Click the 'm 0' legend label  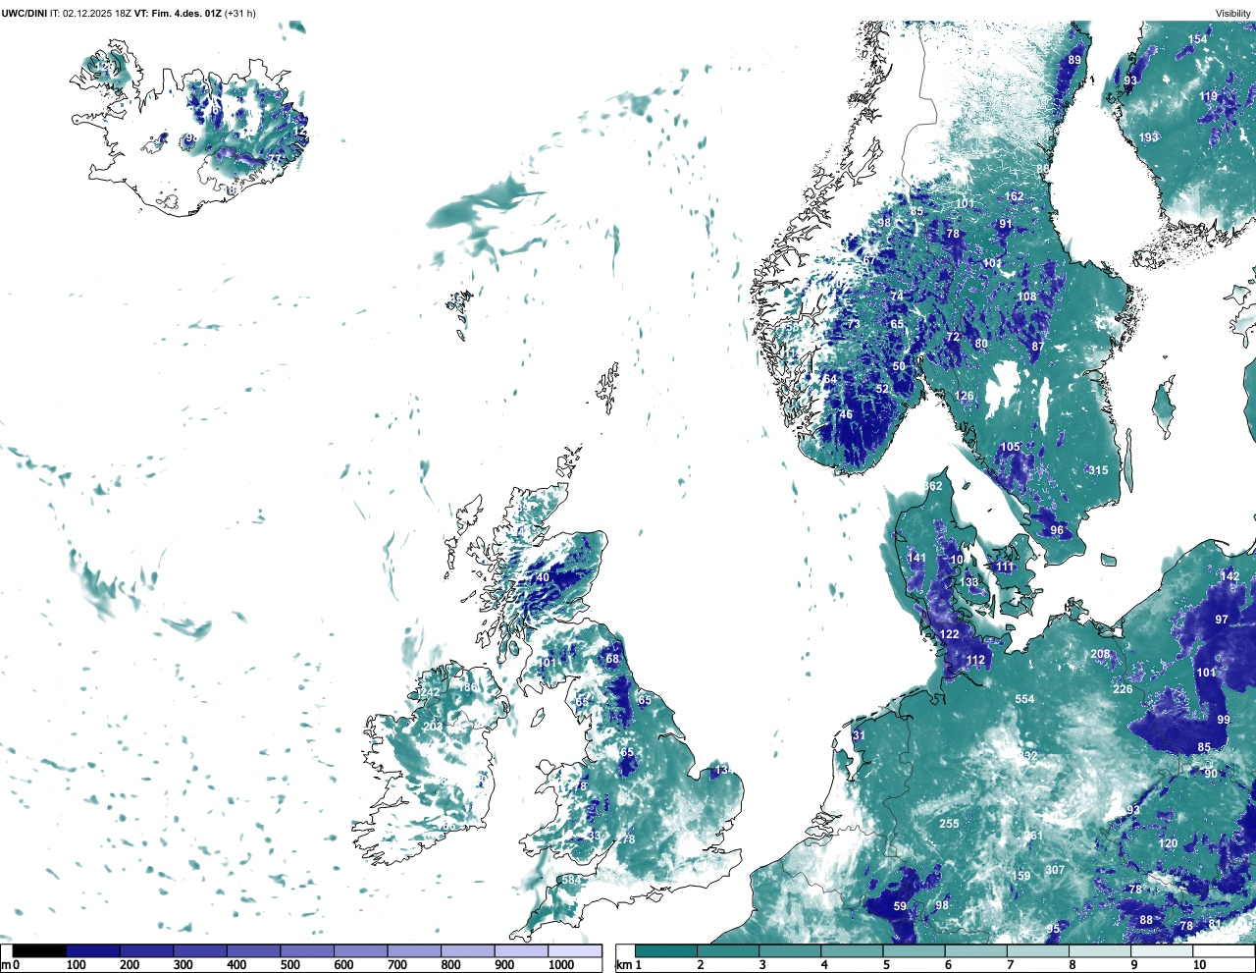[11, 965]
